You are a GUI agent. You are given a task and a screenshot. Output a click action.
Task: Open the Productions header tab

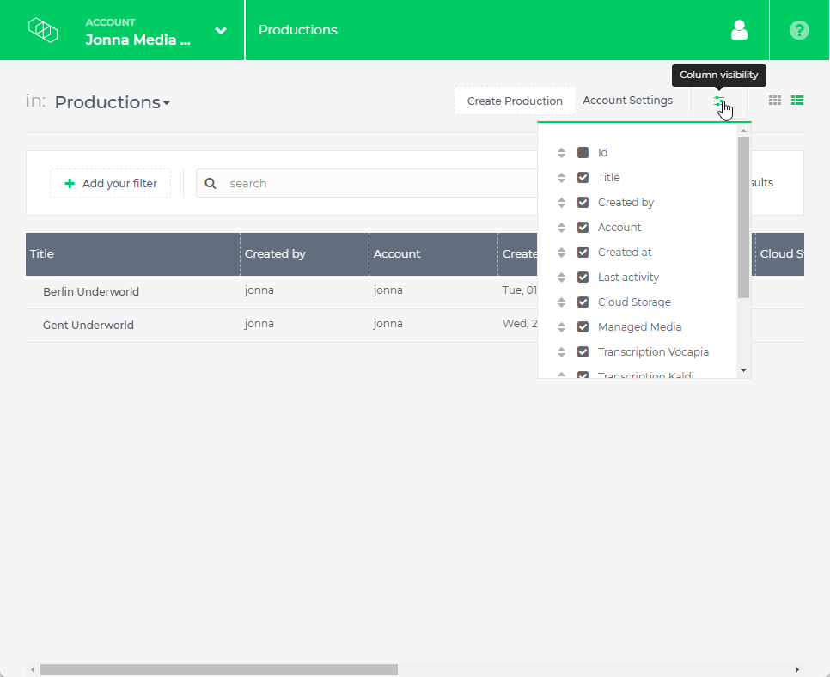pyautogui.click(x=298, y=30)
